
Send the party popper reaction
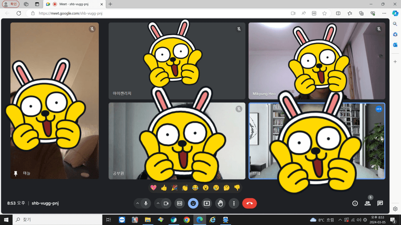pyautogui.click(x=174, y=188)
